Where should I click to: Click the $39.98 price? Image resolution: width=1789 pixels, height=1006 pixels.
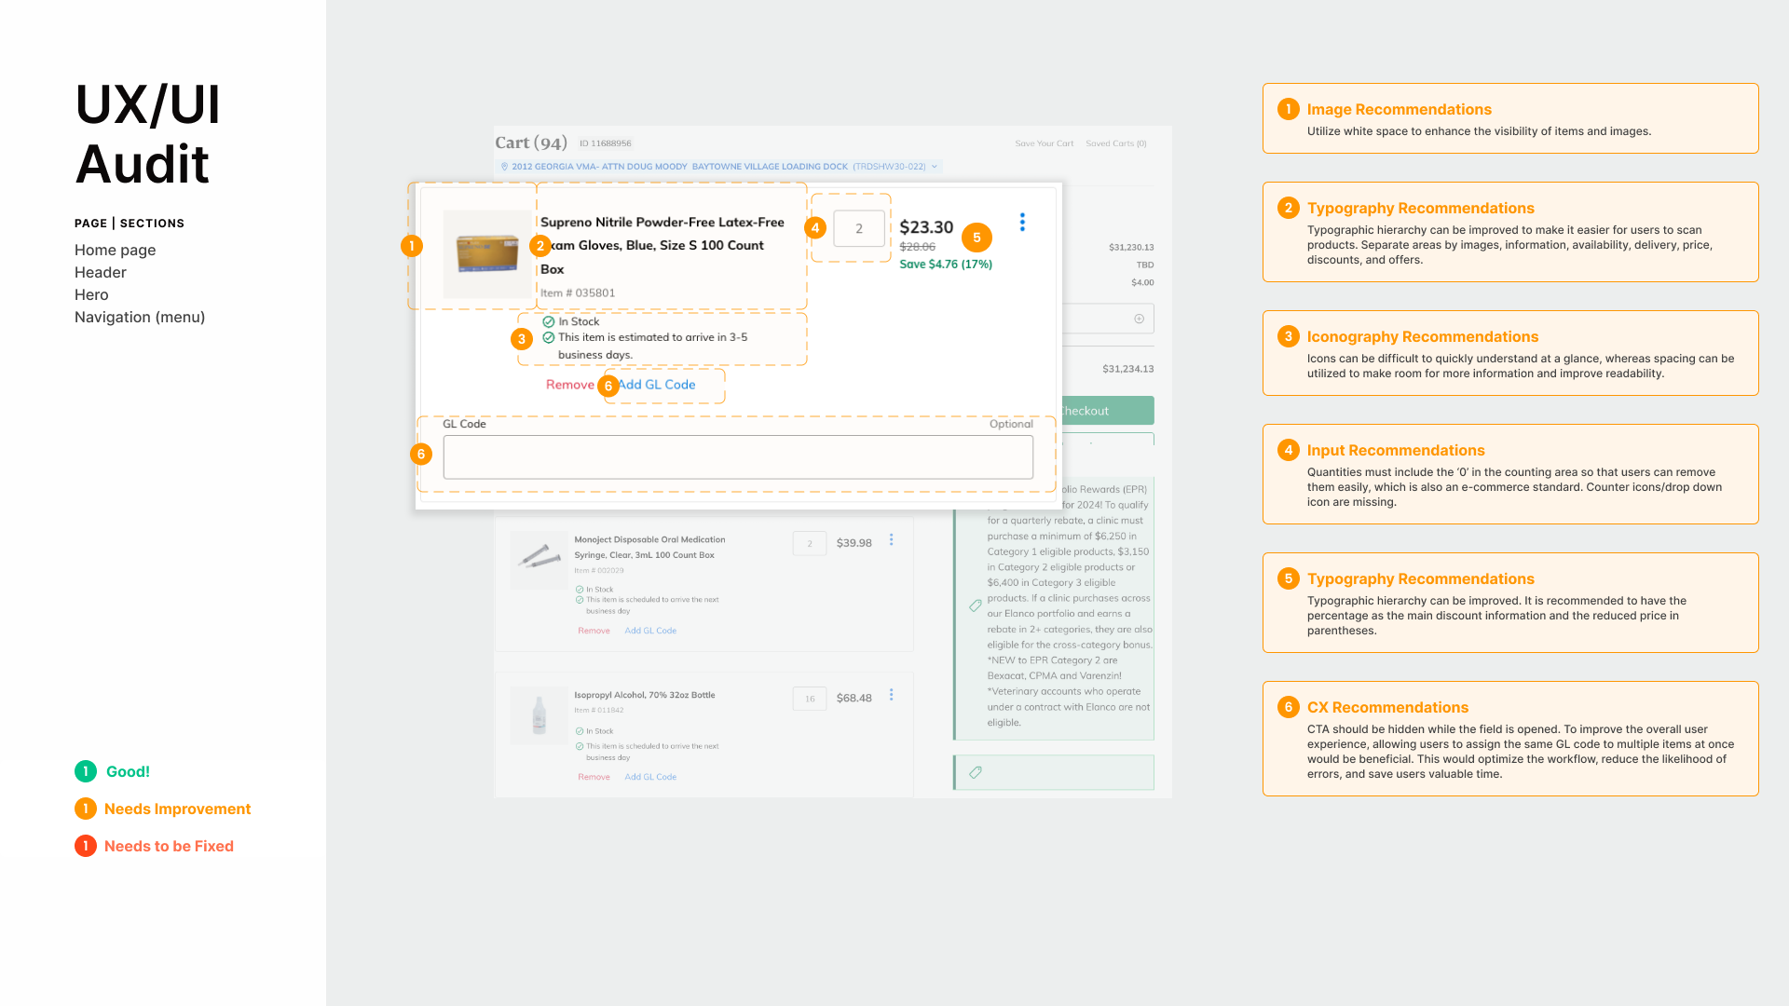coord(854,543)
